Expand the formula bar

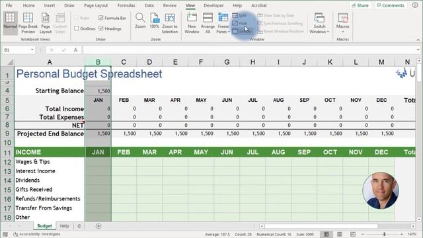tap(418, 50)
